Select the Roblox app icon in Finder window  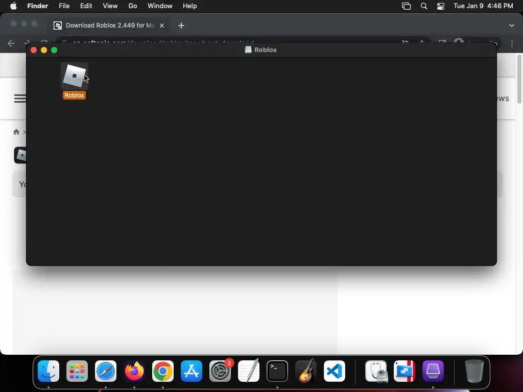pos(75,76)
